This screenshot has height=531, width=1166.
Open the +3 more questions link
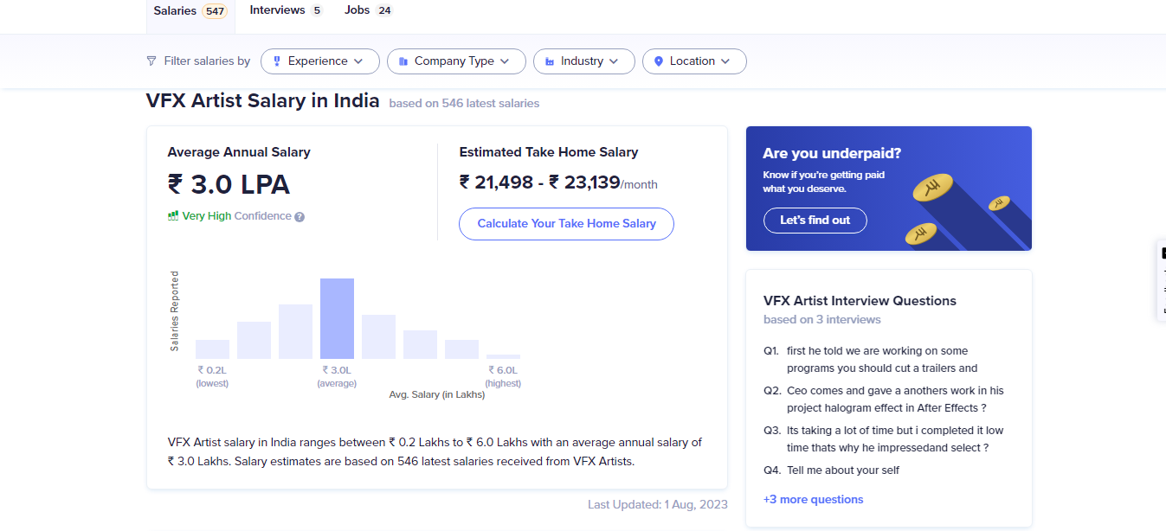click(x=813, y=499)
